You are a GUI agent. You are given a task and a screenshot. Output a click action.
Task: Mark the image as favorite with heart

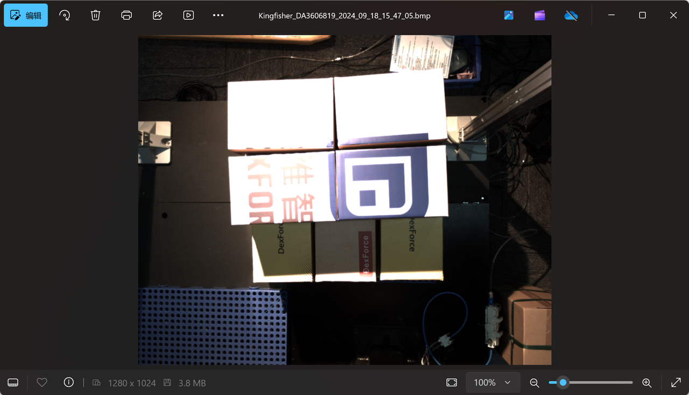pyautogui.click(x=42, y=383)
